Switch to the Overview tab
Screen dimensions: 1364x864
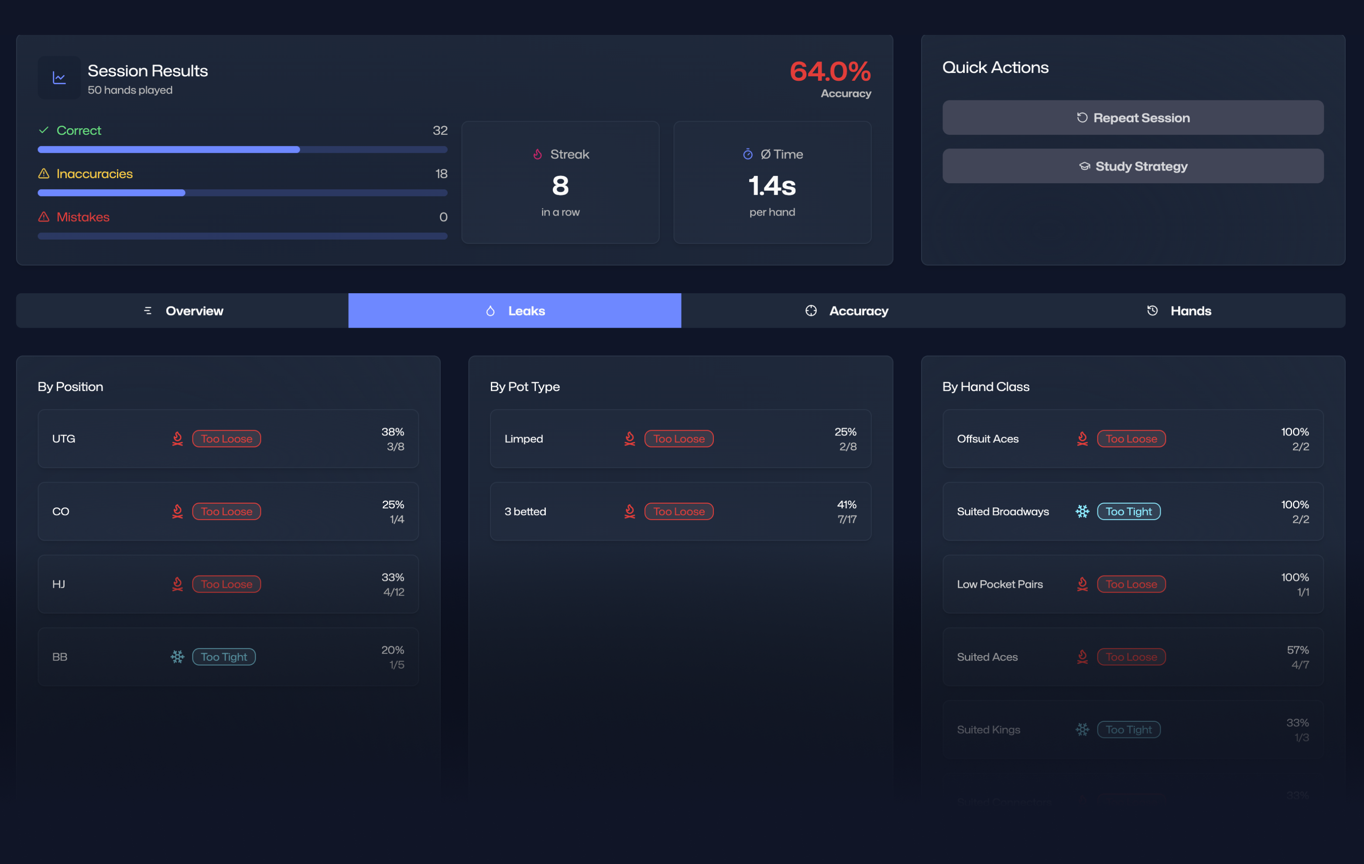click(x=182, y=311)
